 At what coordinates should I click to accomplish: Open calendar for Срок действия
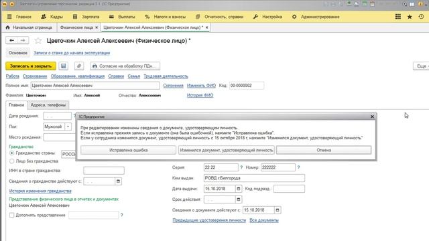pyautogui.click(x=239, y=199)
